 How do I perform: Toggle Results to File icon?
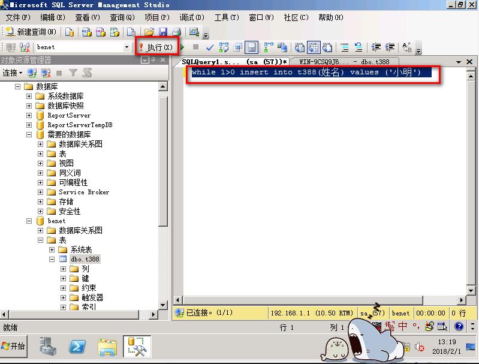[x=327, y=47]
